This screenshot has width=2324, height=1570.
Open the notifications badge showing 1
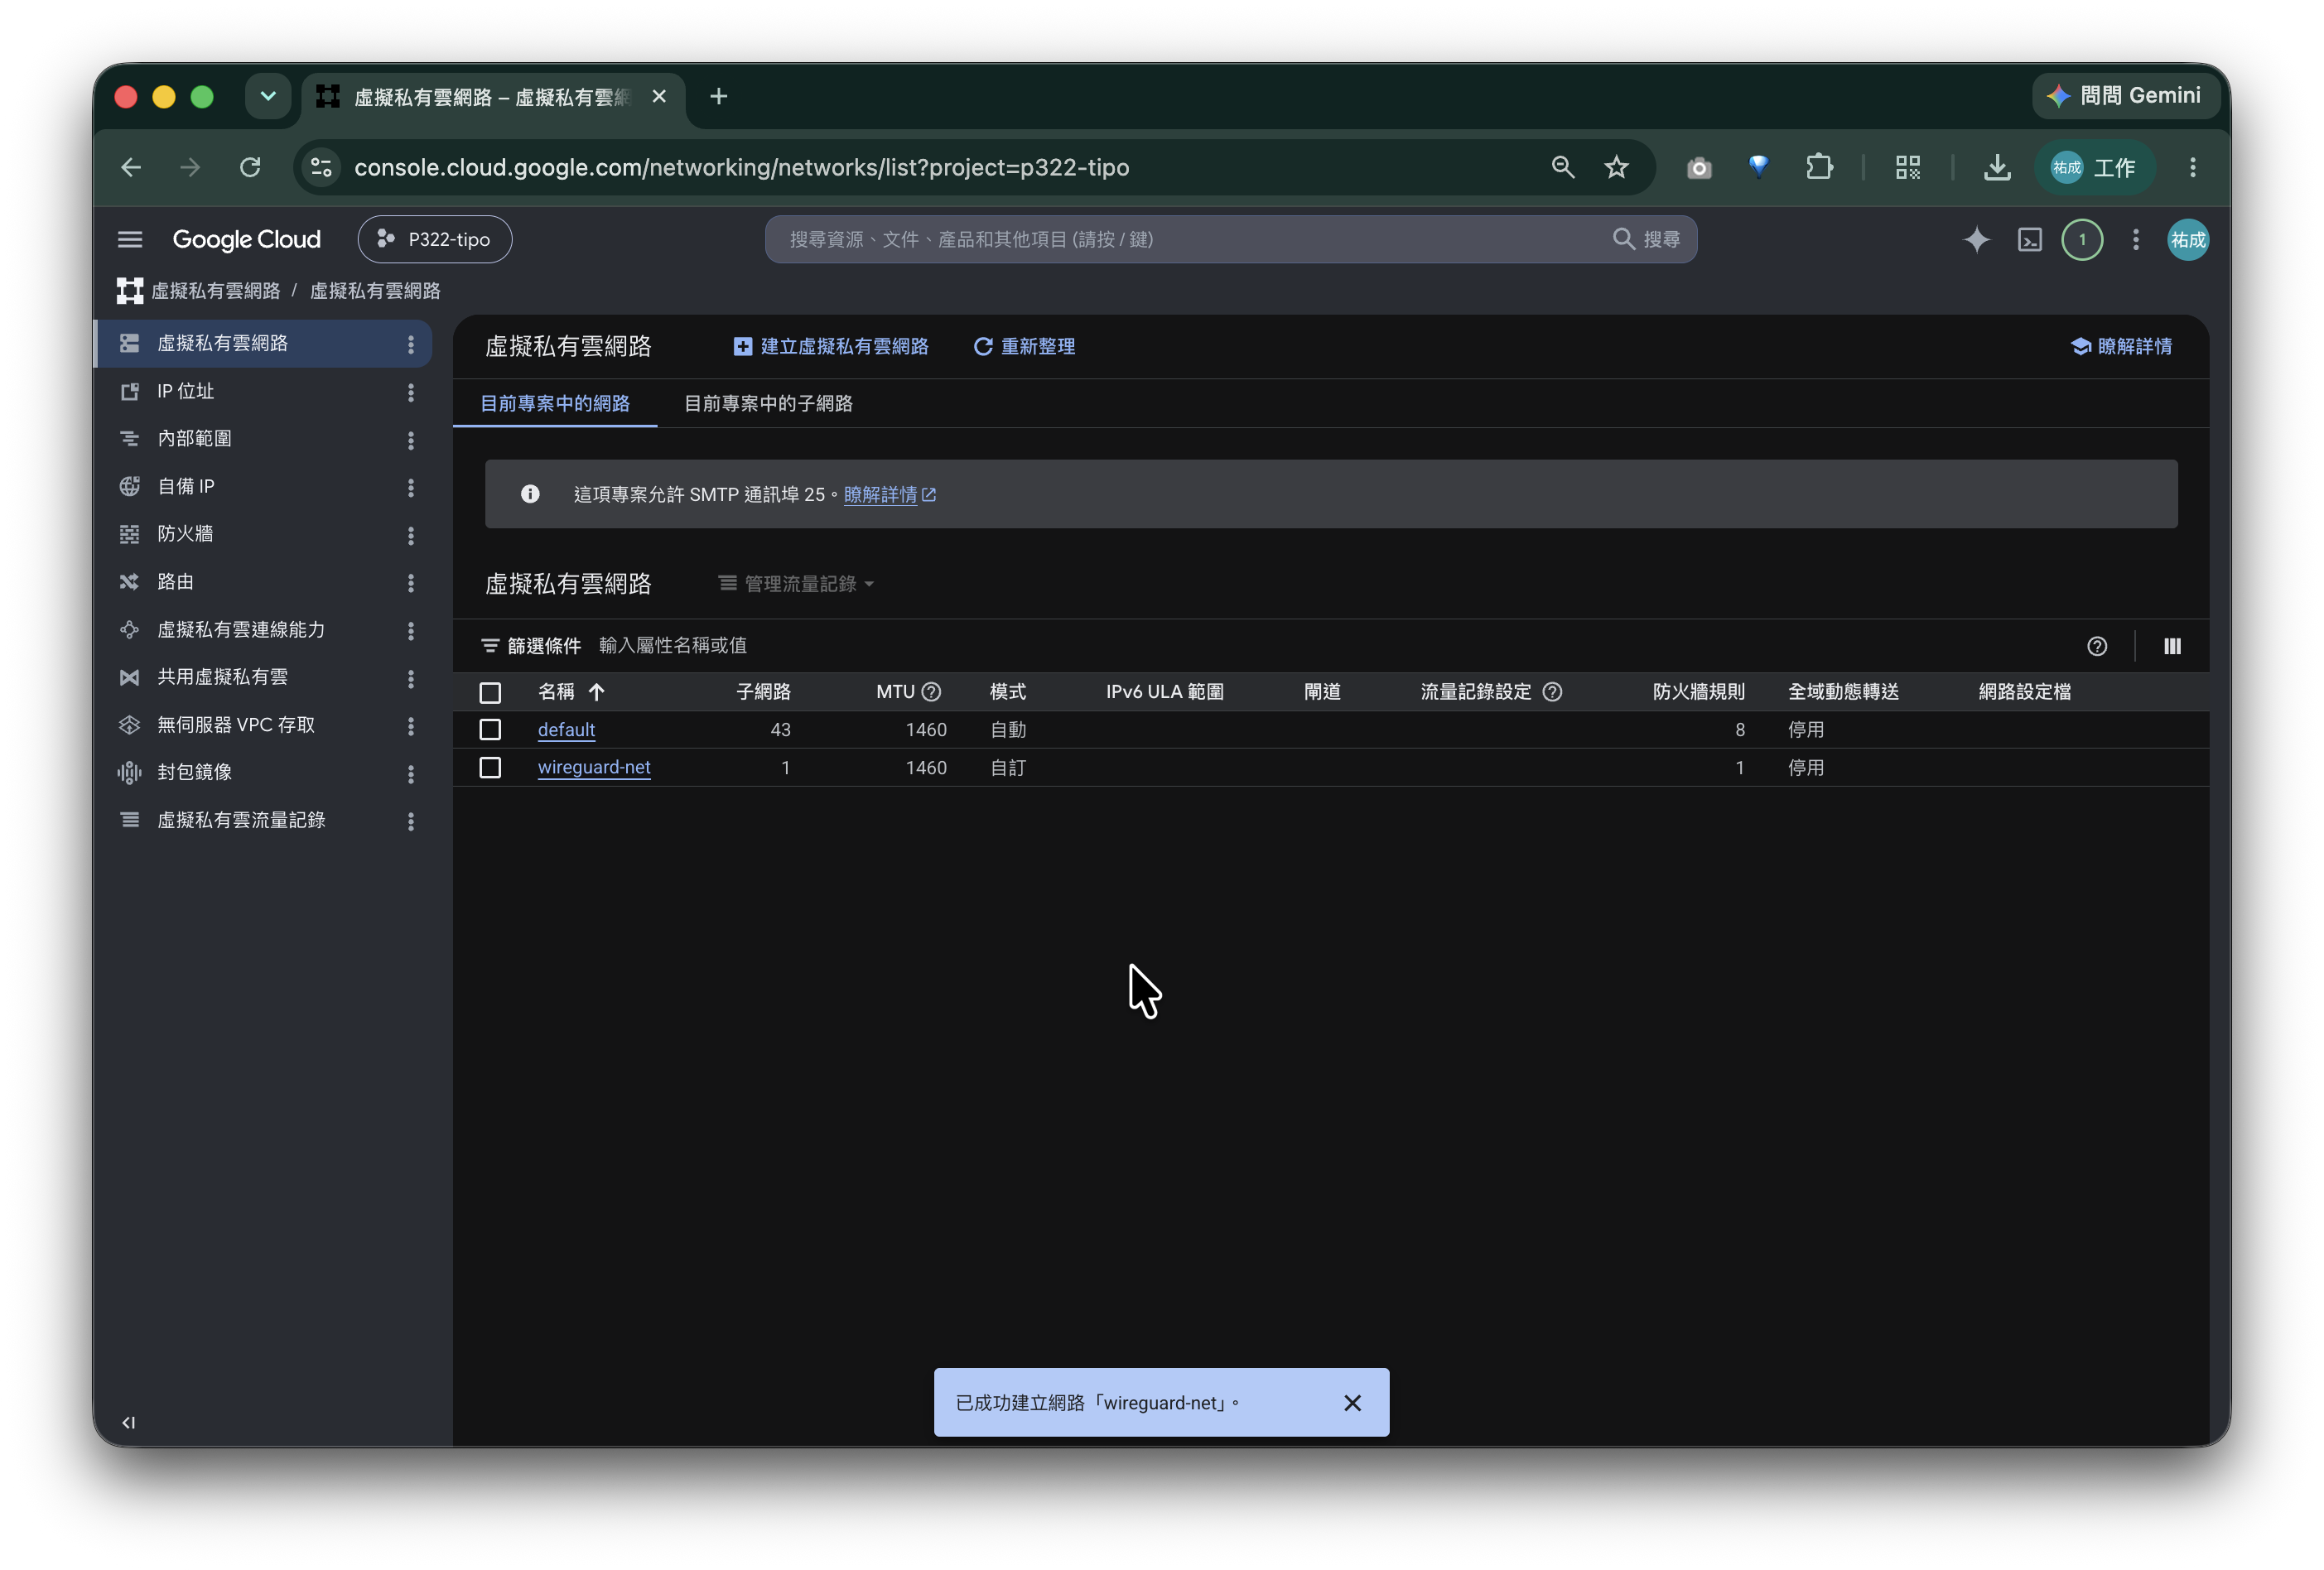pos(2082,240)
